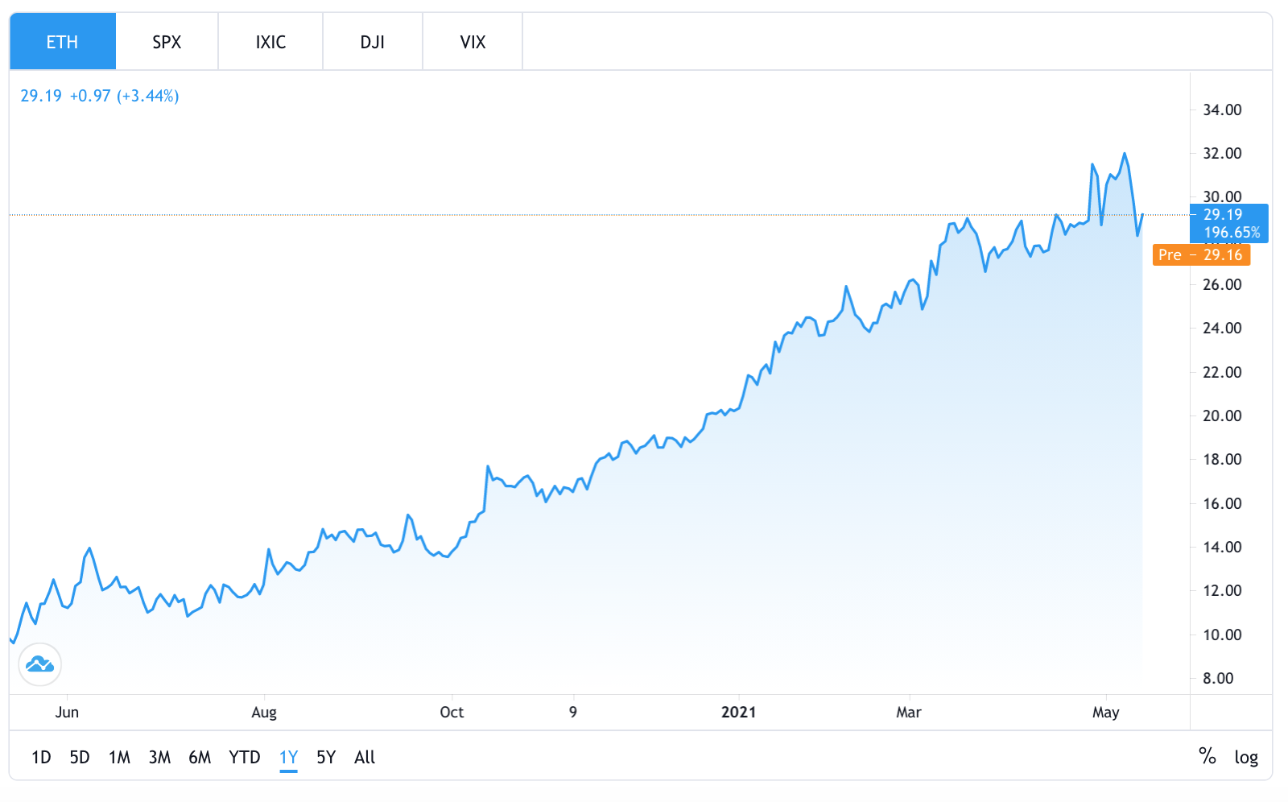
Task: Set chart range to 3M
Action: pos(159,757)
